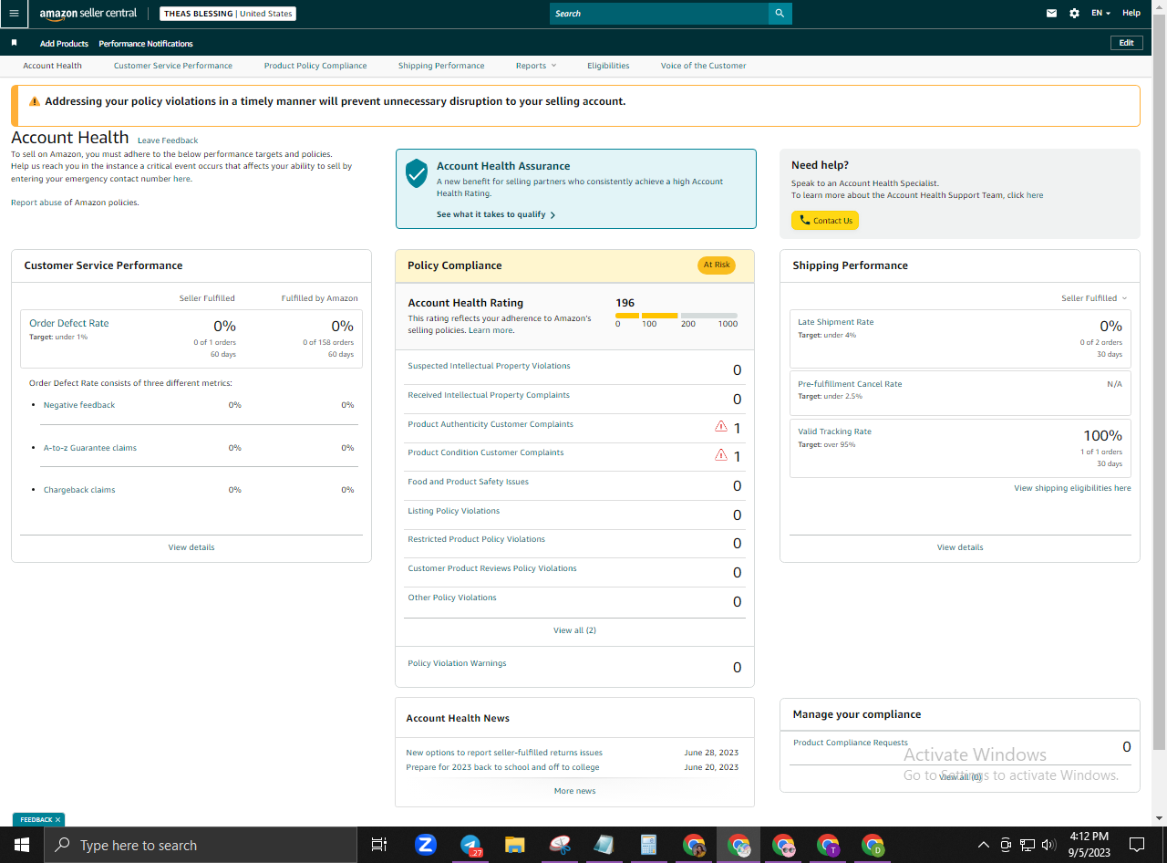
Task: Open Received Intellectual Property Complaints row
Action: click(574, 397)
